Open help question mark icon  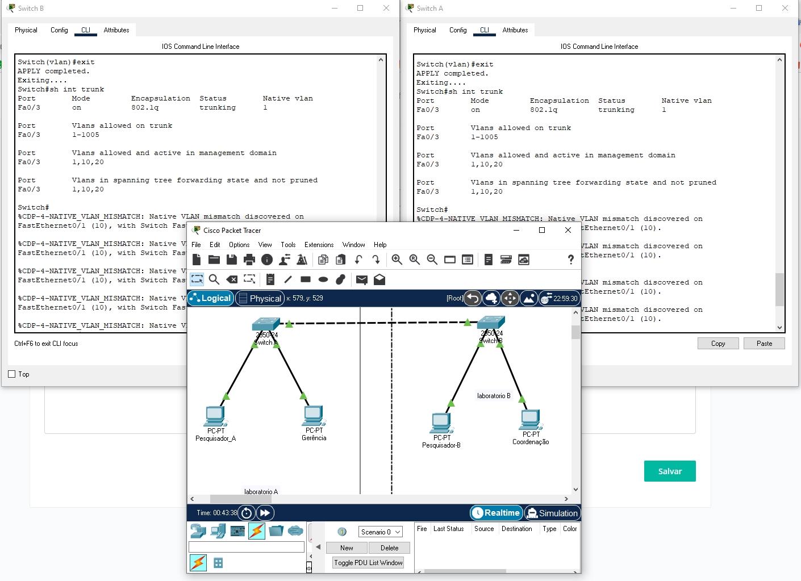click(570, 260)
